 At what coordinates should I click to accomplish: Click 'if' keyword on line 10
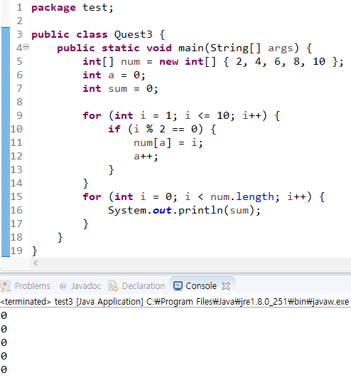(x=114, y=129)
